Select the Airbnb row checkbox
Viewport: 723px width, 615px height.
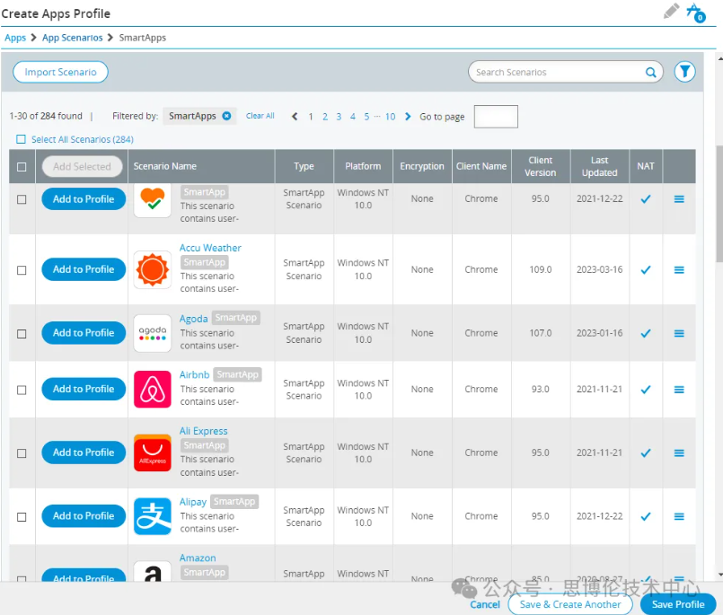[22, 390]
